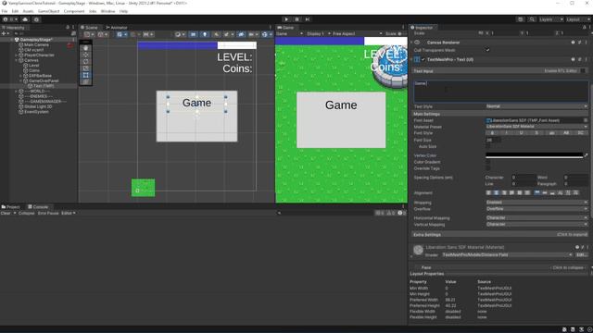Screen dimensions: 593x333
Task: Expand PlayerCharacter in Hierarchy
Action: pos(17,55)
